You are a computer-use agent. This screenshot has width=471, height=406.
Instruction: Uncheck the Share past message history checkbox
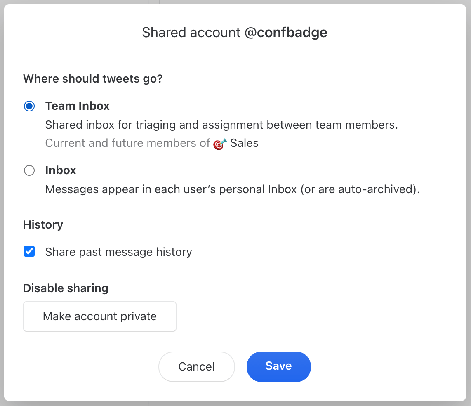tap(29, 251)
